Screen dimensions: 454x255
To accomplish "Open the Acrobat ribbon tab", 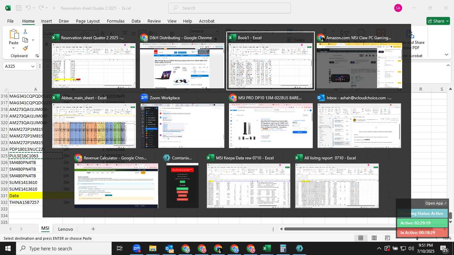I will point(207,21).
